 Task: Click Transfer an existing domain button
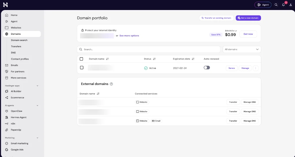[x=216, y=18]
